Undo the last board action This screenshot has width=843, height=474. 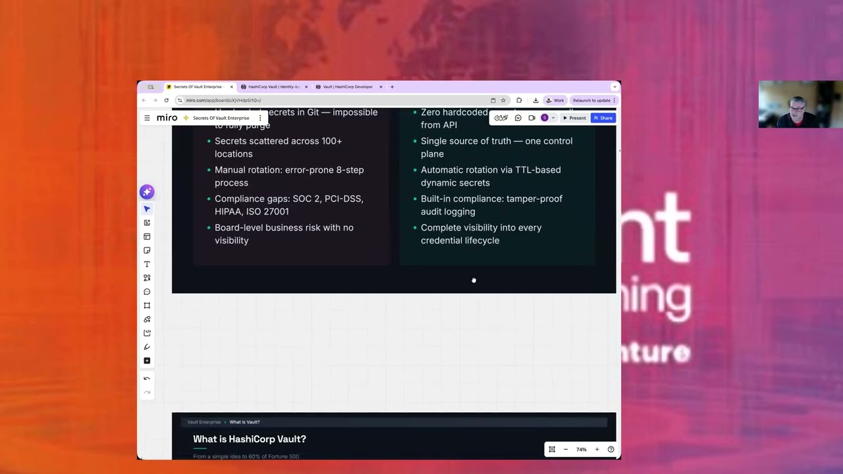147,379
